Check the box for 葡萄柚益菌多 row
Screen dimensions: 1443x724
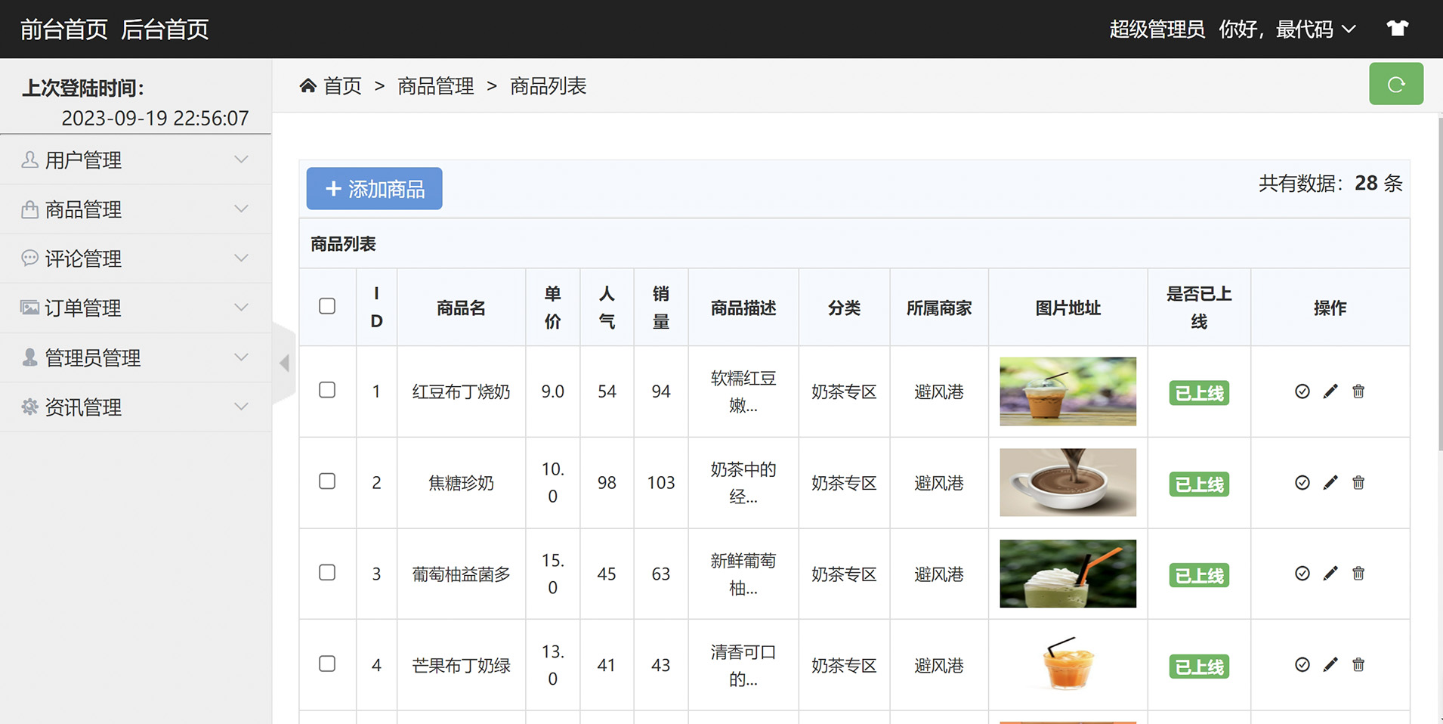click(x=327, y=573)
